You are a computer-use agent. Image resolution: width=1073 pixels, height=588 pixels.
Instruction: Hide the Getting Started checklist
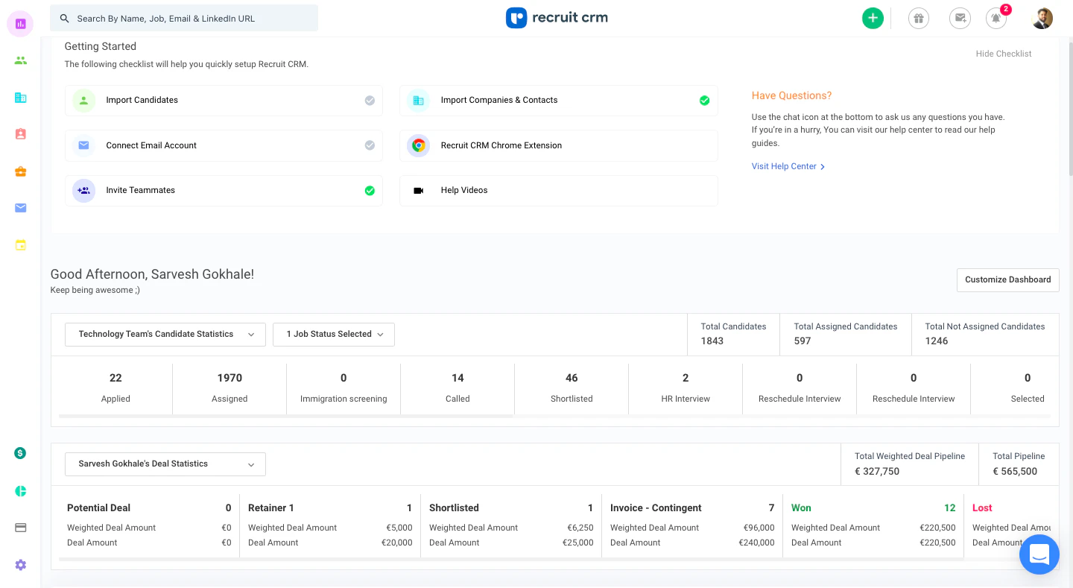pyautogui.click(x=1003, y=53)
